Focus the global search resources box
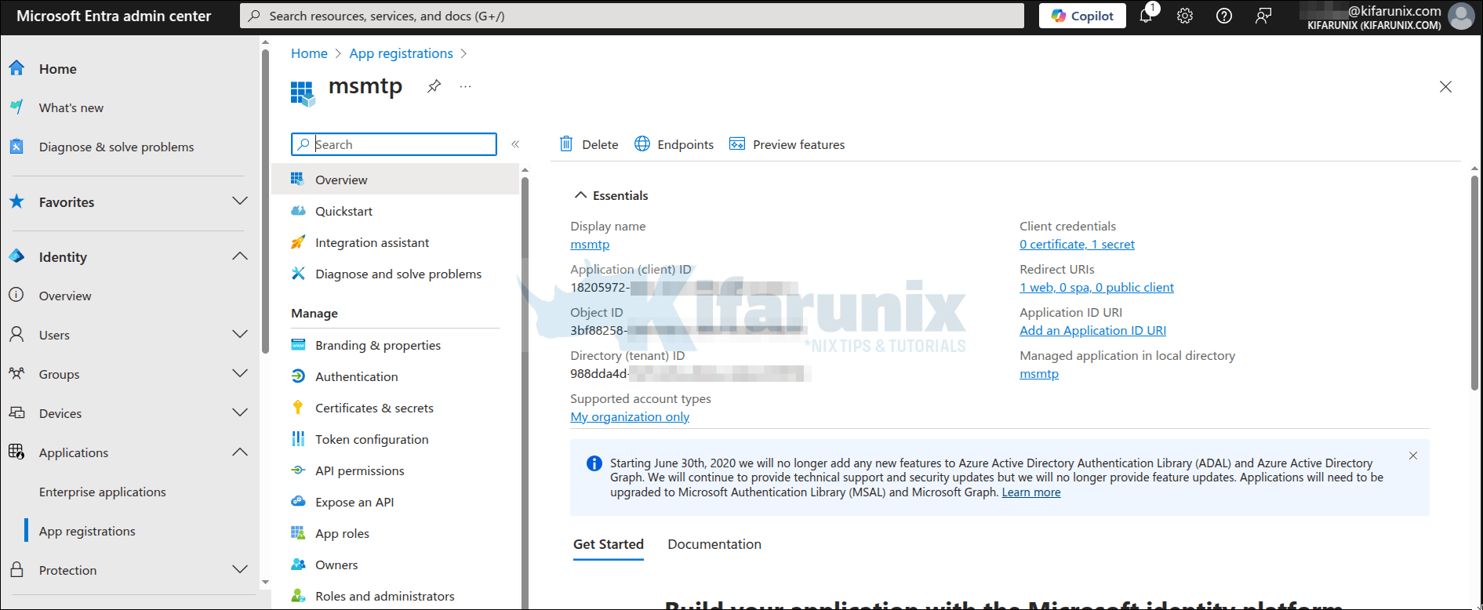Screen dimensions: 1483x610 pyautogui.click(x=632, y=16)
